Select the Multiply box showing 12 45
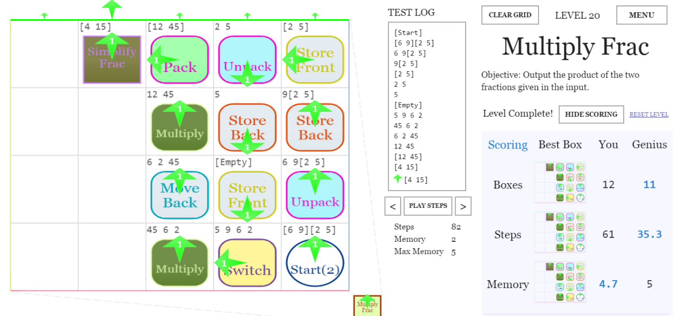The image size is (674, 316). tap(180, 127)
